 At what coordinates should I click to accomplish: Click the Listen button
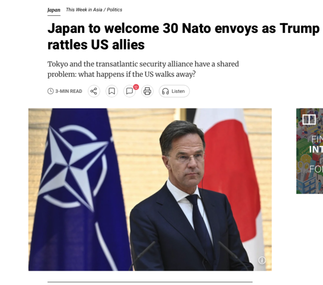(x=174, y=91)
